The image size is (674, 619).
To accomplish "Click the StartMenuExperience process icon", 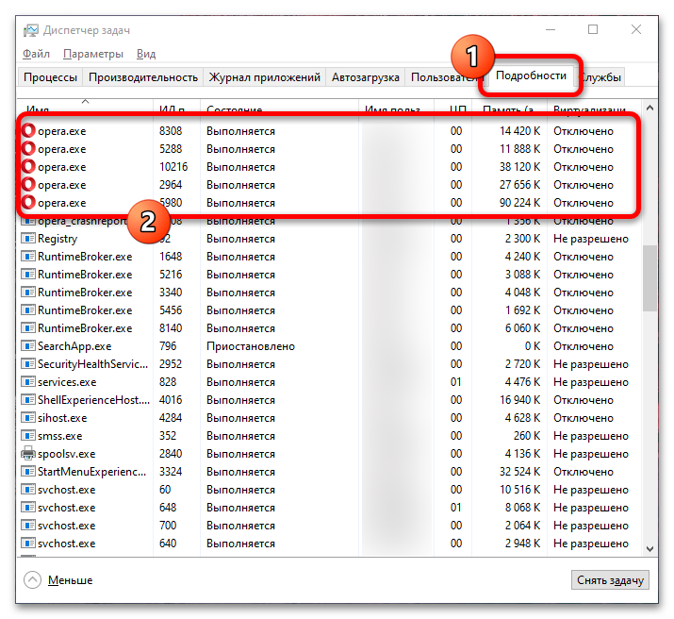I will pyautogui.click(x=28, y=472).
